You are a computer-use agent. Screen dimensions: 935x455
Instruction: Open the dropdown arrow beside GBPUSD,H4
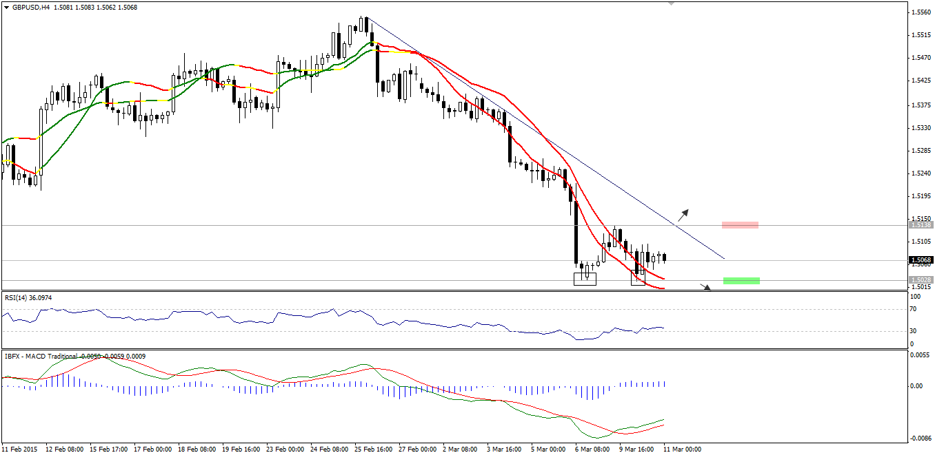[6, 8]
